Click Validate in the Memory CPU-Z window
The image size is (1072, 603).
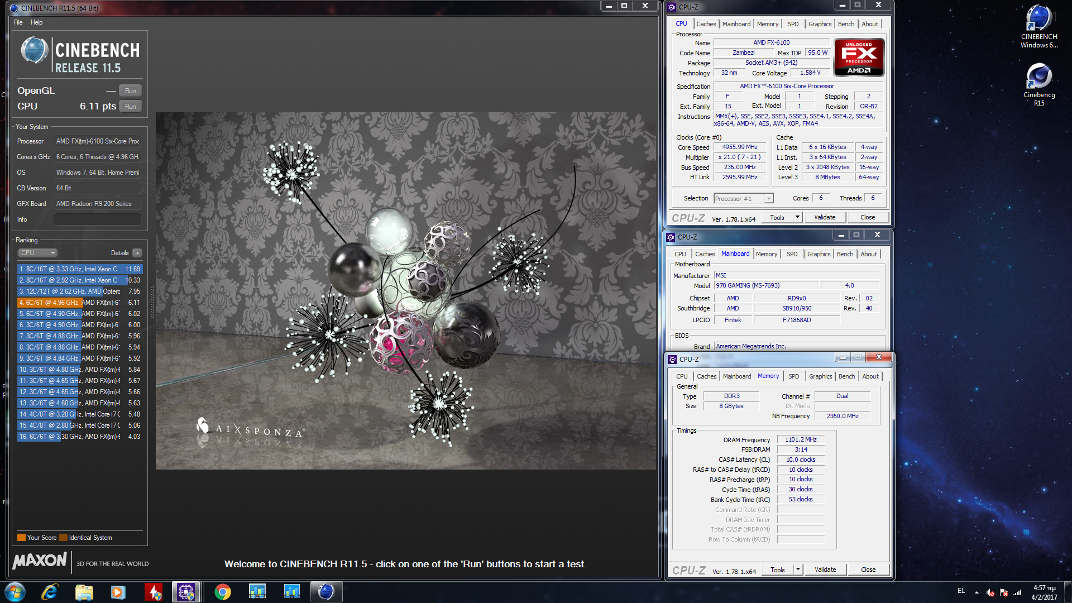(x=825, y=570)
